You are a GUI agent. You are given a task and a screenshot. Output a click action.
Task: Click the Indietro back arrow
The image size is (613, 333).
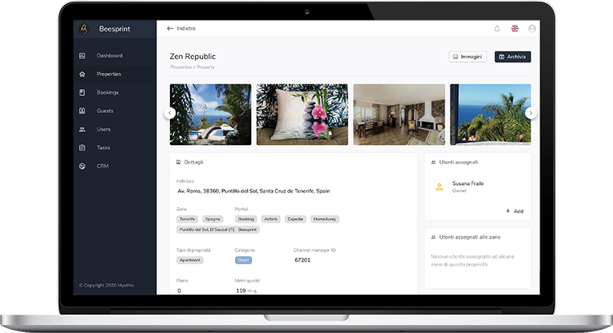pyautogui.click(x=170, y=28)
